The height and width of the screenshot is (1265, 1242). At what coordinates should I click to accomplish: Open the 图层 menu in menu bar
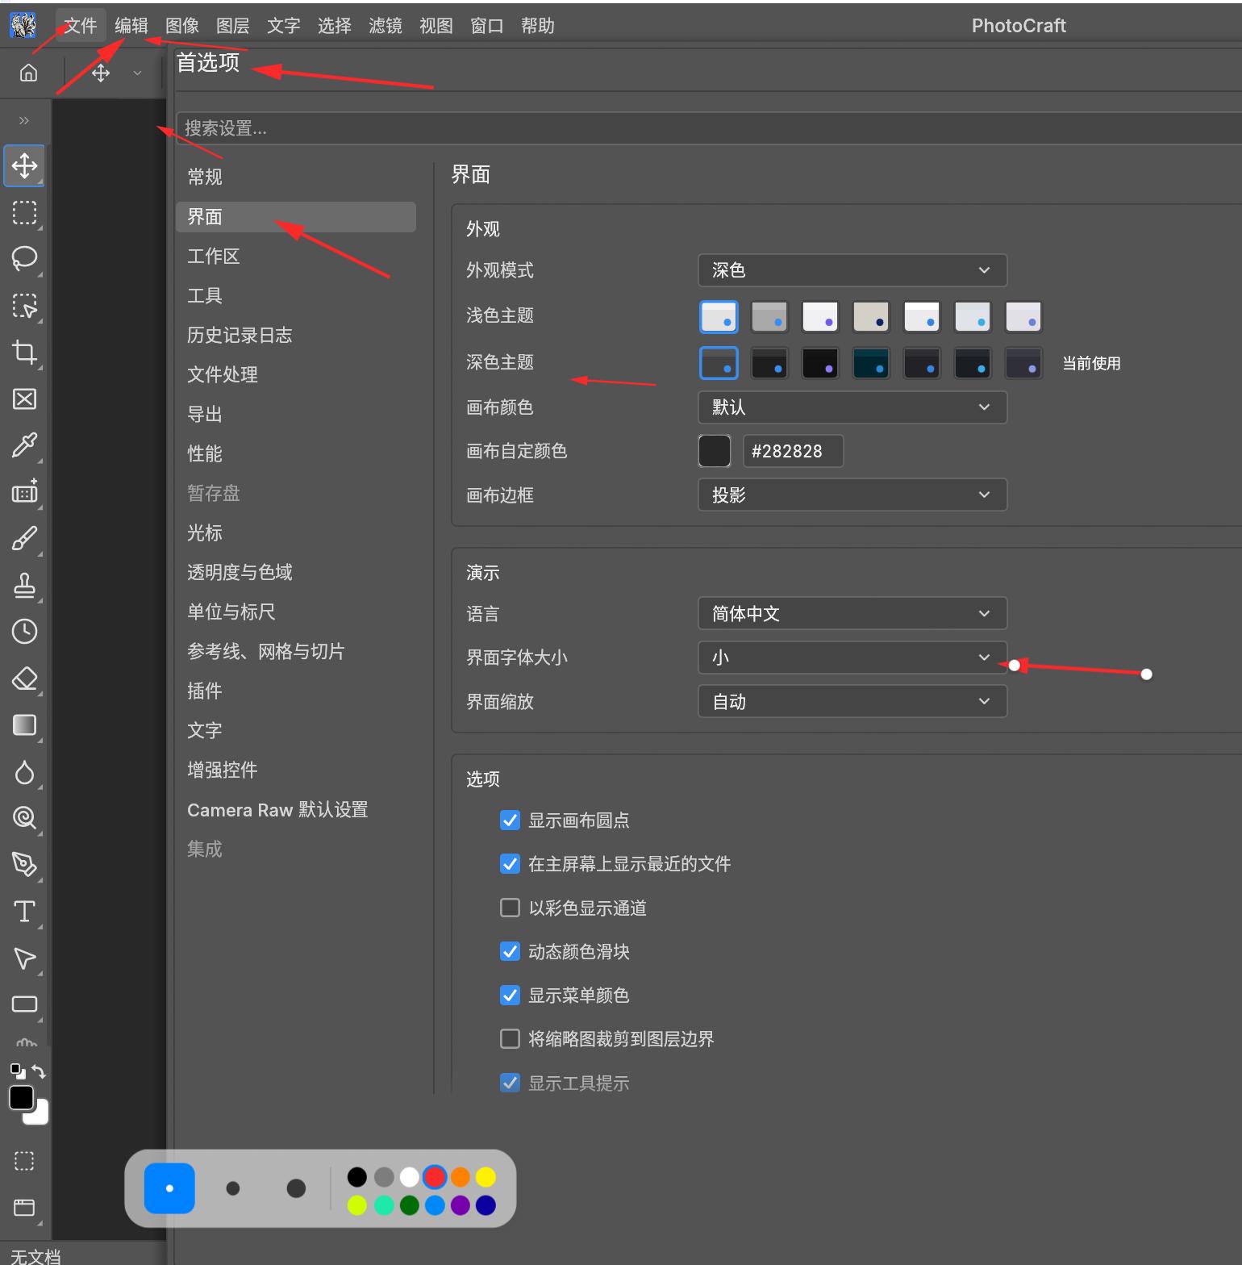[232, 26]
